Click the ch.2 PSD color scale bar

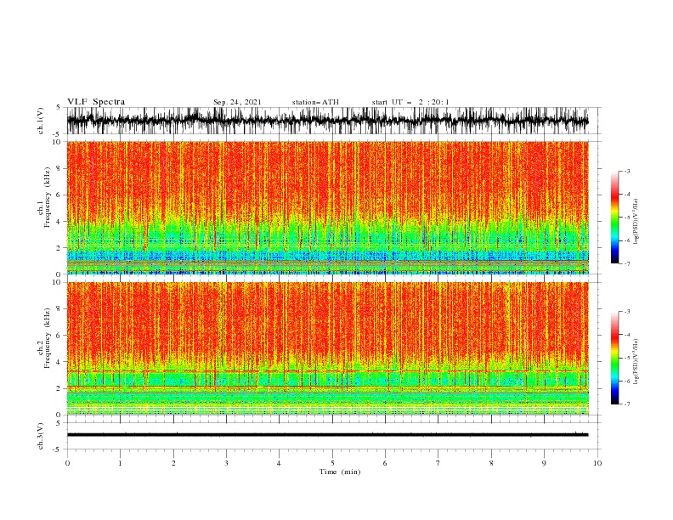click(x=614, y=358)
